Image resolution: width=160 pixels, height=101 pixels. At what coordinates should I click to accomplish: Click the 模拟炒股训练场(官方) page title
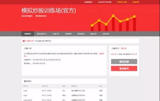[x=49, y=10]
